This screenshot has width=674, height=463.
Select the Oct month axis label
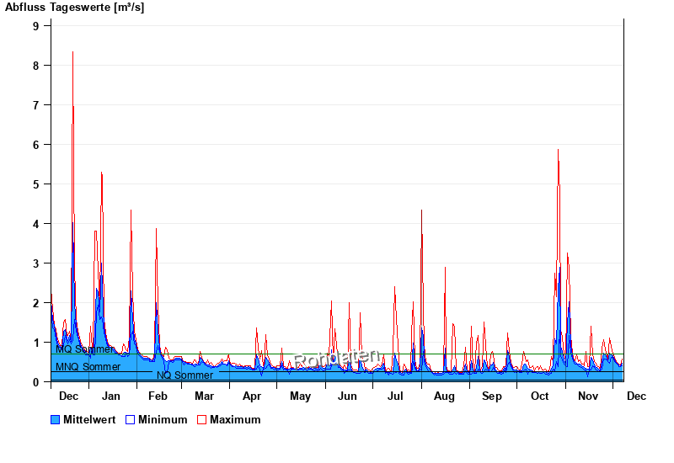click(539, 396)
